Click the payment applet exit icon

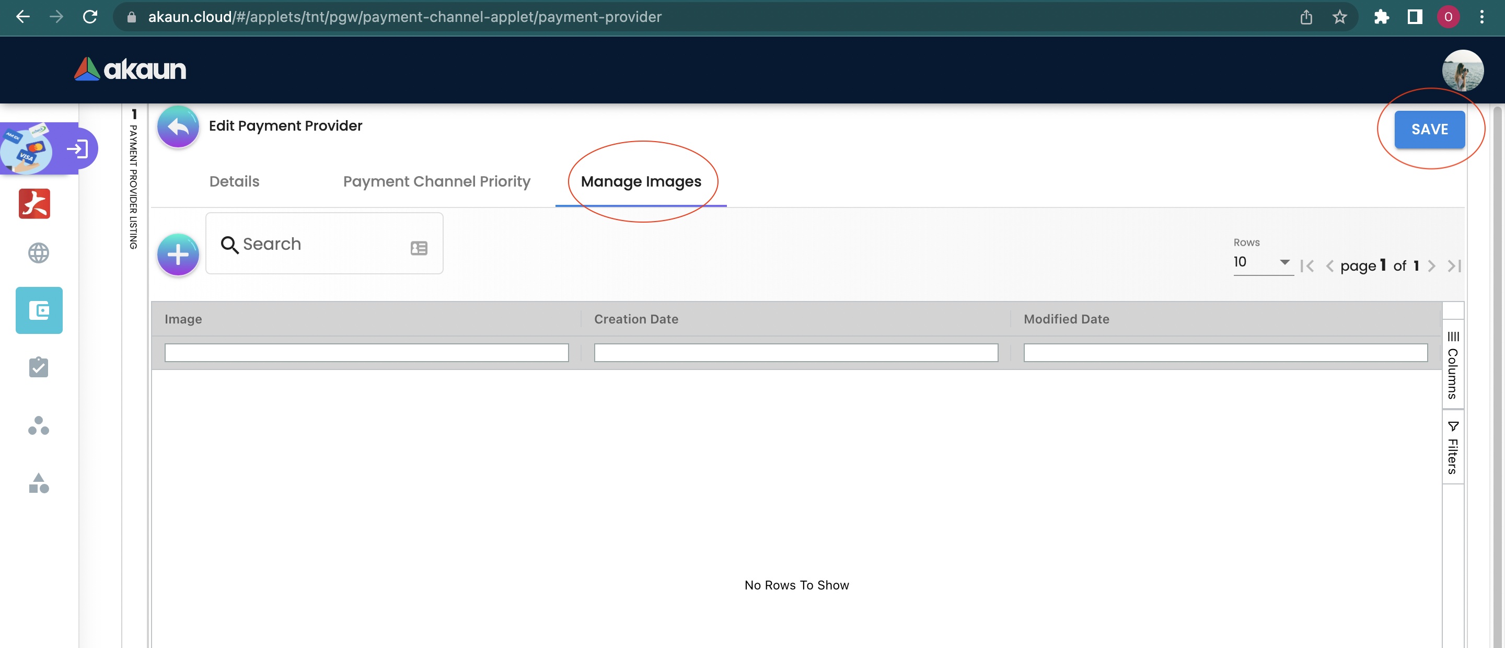click(x=78, y=149)
